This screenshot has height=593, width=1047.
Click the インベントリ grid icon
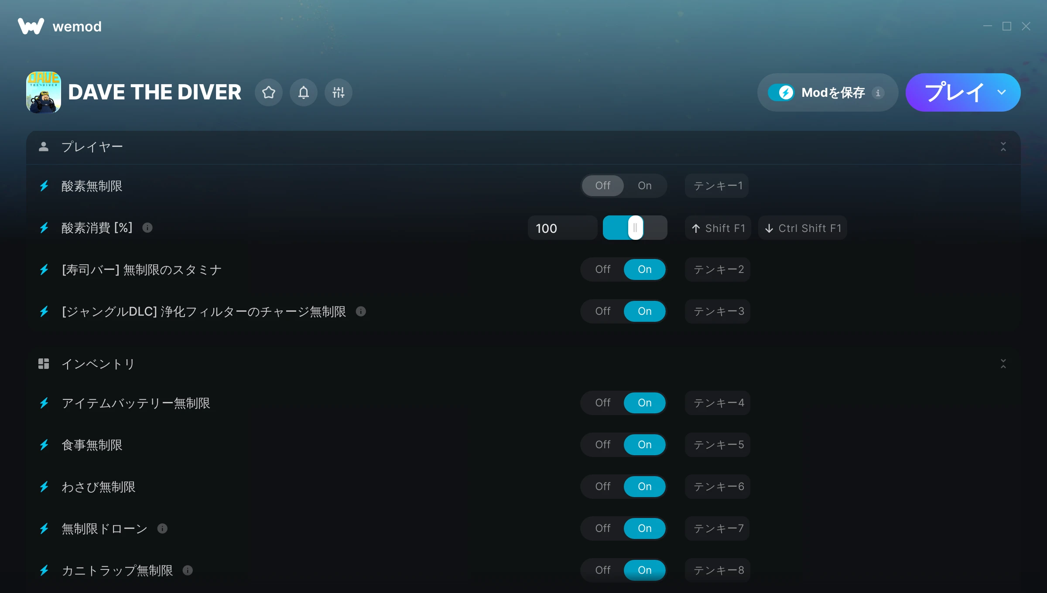(x=44, y=364)
